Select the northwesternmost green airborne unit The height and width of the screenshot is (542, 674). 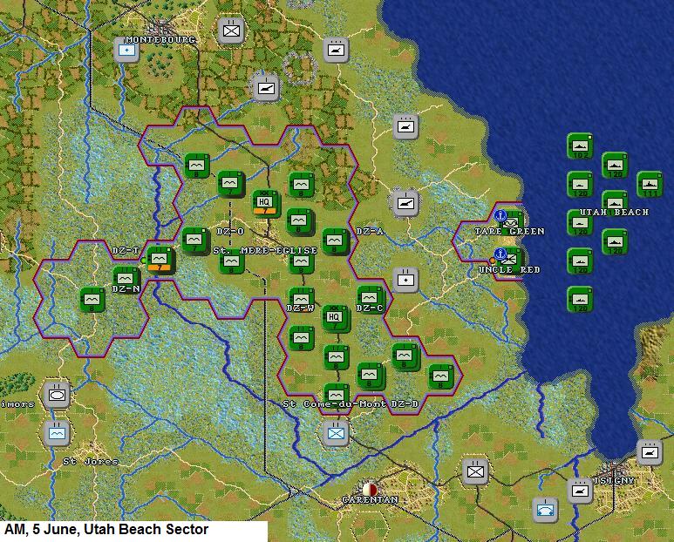(197, 166)
